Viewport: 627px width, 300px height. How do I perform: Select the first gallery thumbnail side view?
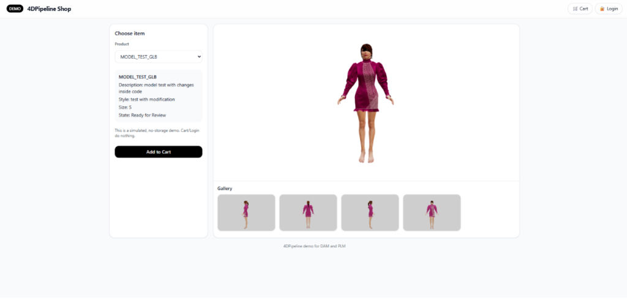pyautogui.click(x=246, y=212)
